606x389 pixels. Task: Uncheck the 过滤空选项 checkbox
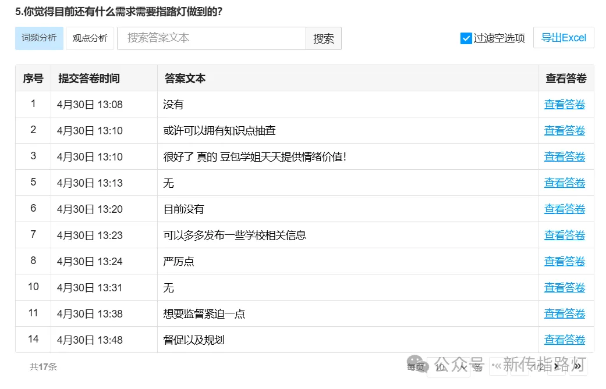click(x=466, y=38)
